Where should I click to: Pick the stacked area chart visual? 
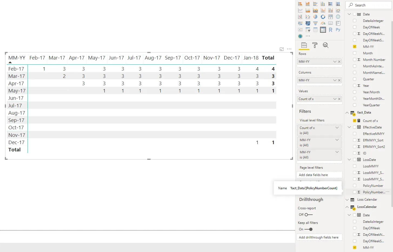point(315,10)
